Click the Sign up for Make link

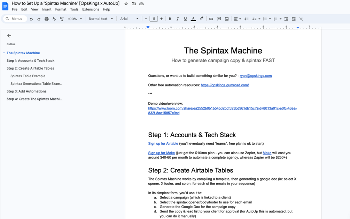click(161, 153)
